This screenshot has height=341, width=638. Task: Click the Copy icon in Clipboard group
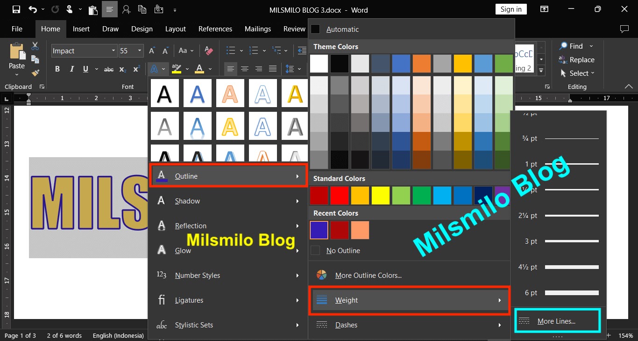pyautogui.click(x=35, y=59)
